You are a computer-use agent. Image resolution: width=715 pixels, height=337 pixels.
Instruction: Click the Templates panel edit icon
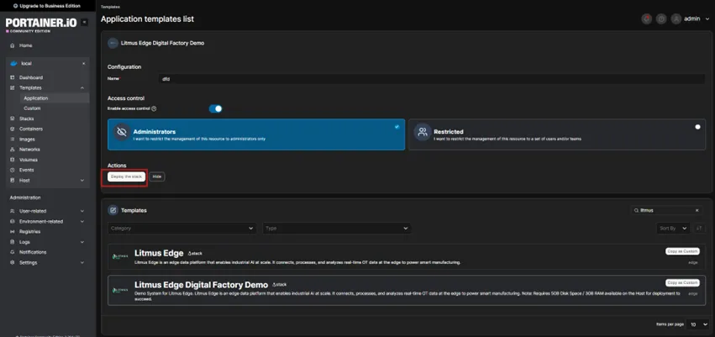click(113, 210)
